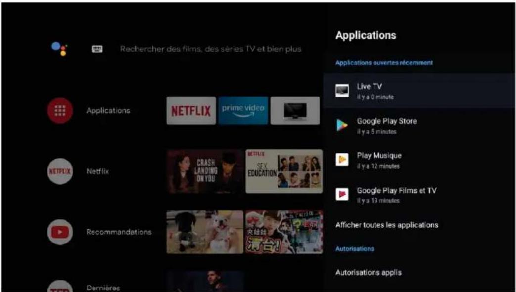
Task: Click the 'Applications ouvertes récemment' section header
Action: coord(384,62)
